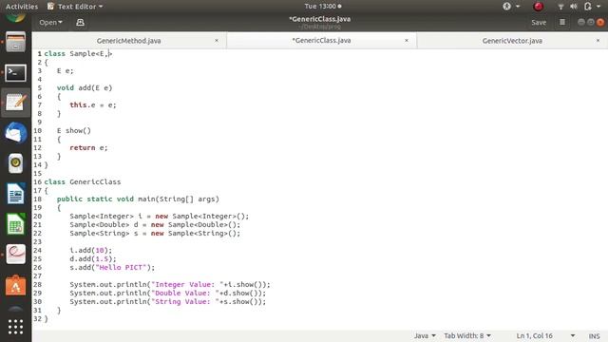Viewport: 608px width, 342px height.
Task: Create a new document with toolbar icon
Action: point(80,23)
